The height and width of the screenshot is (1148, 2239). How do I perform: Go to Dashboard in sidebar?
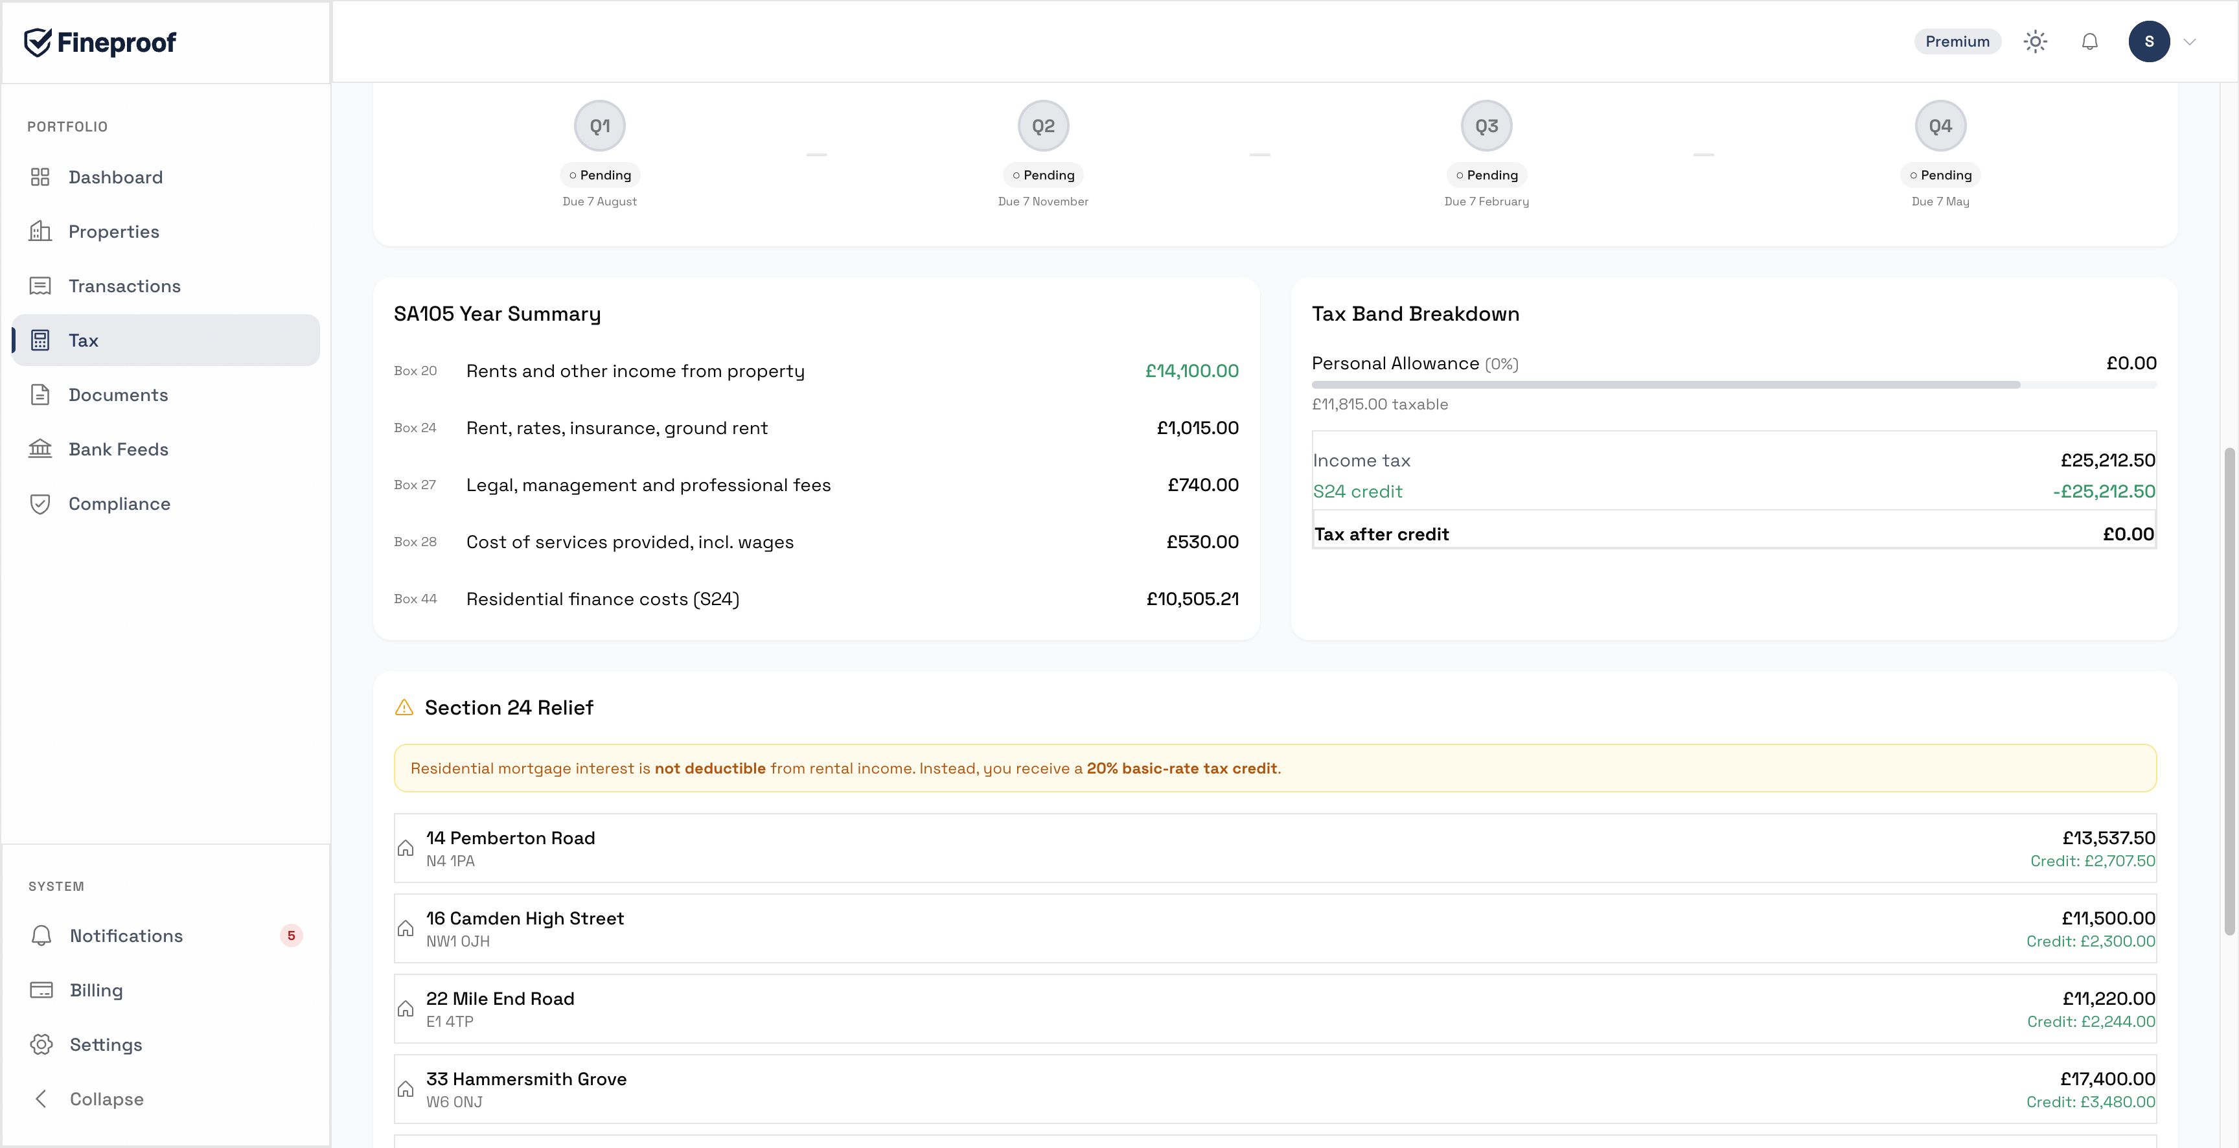click(x=115, y=178)
